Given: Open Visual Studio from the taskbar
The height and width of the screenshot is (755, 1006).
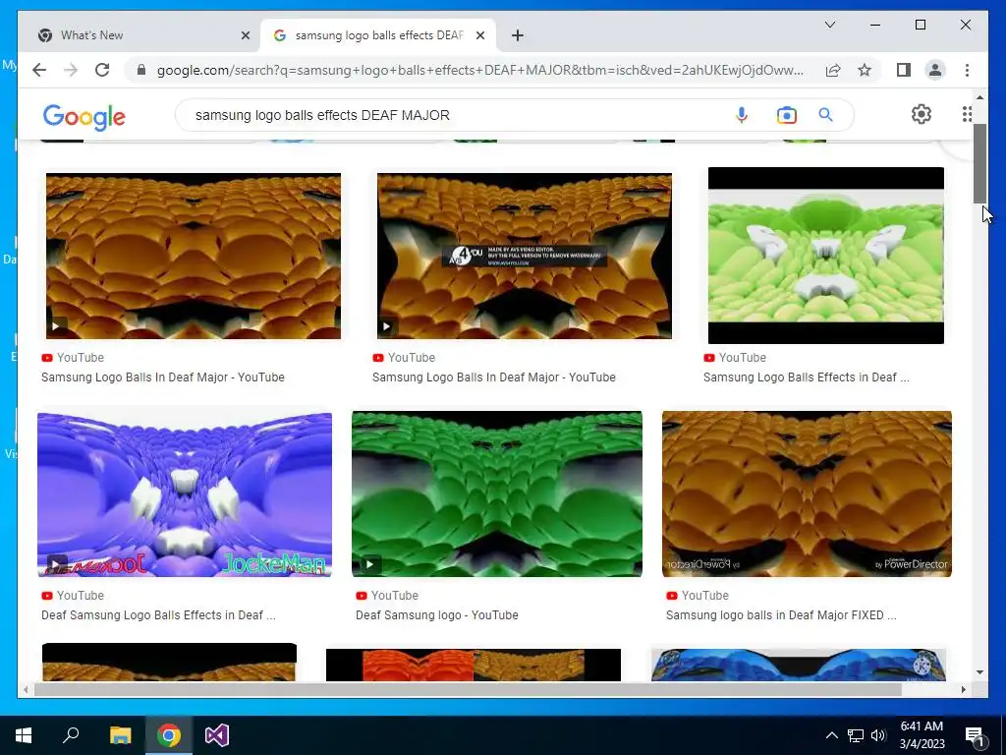Looking at the screenshot, I should (217, 735).
